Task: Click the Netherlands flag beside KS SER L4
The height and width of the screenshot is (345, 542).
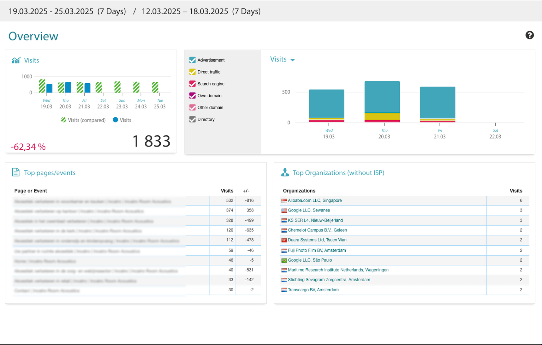Action: pos(284,221)
